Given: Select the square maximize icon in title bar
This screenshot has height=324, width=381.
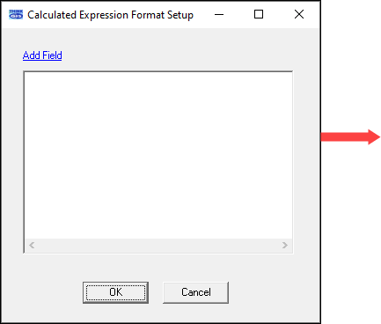Looking at the screenshot, I should point(259,14).
